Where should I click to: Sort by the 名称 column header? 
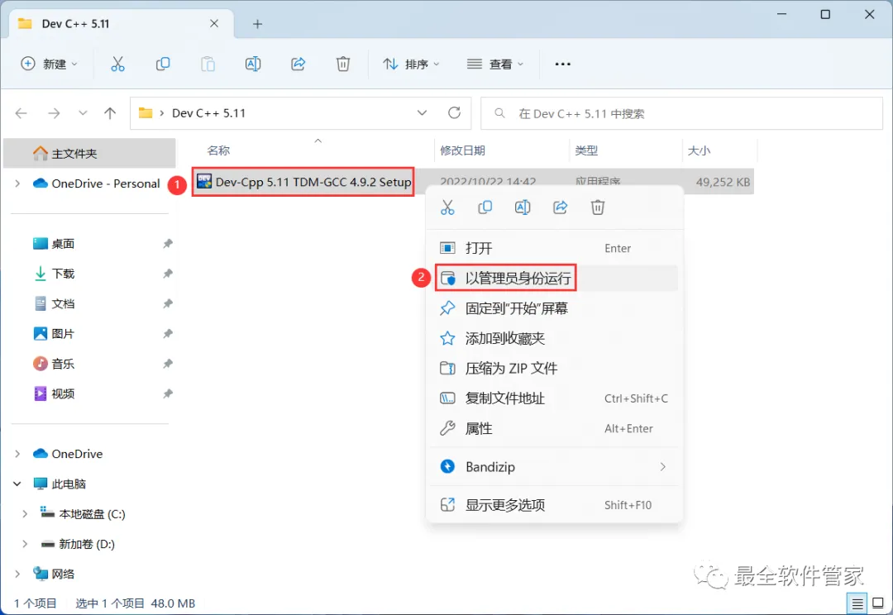point(218,151)
